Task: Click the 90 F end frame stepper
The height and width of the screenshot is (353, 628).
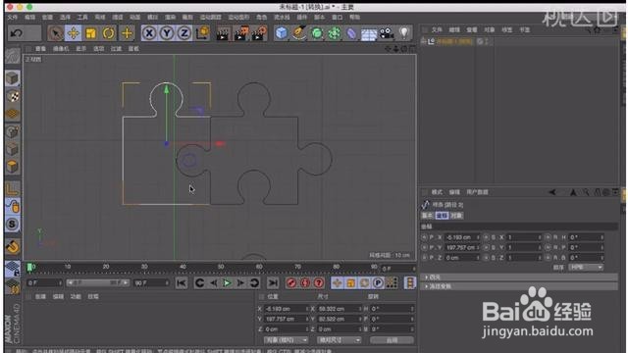Action: click(167, 283)
